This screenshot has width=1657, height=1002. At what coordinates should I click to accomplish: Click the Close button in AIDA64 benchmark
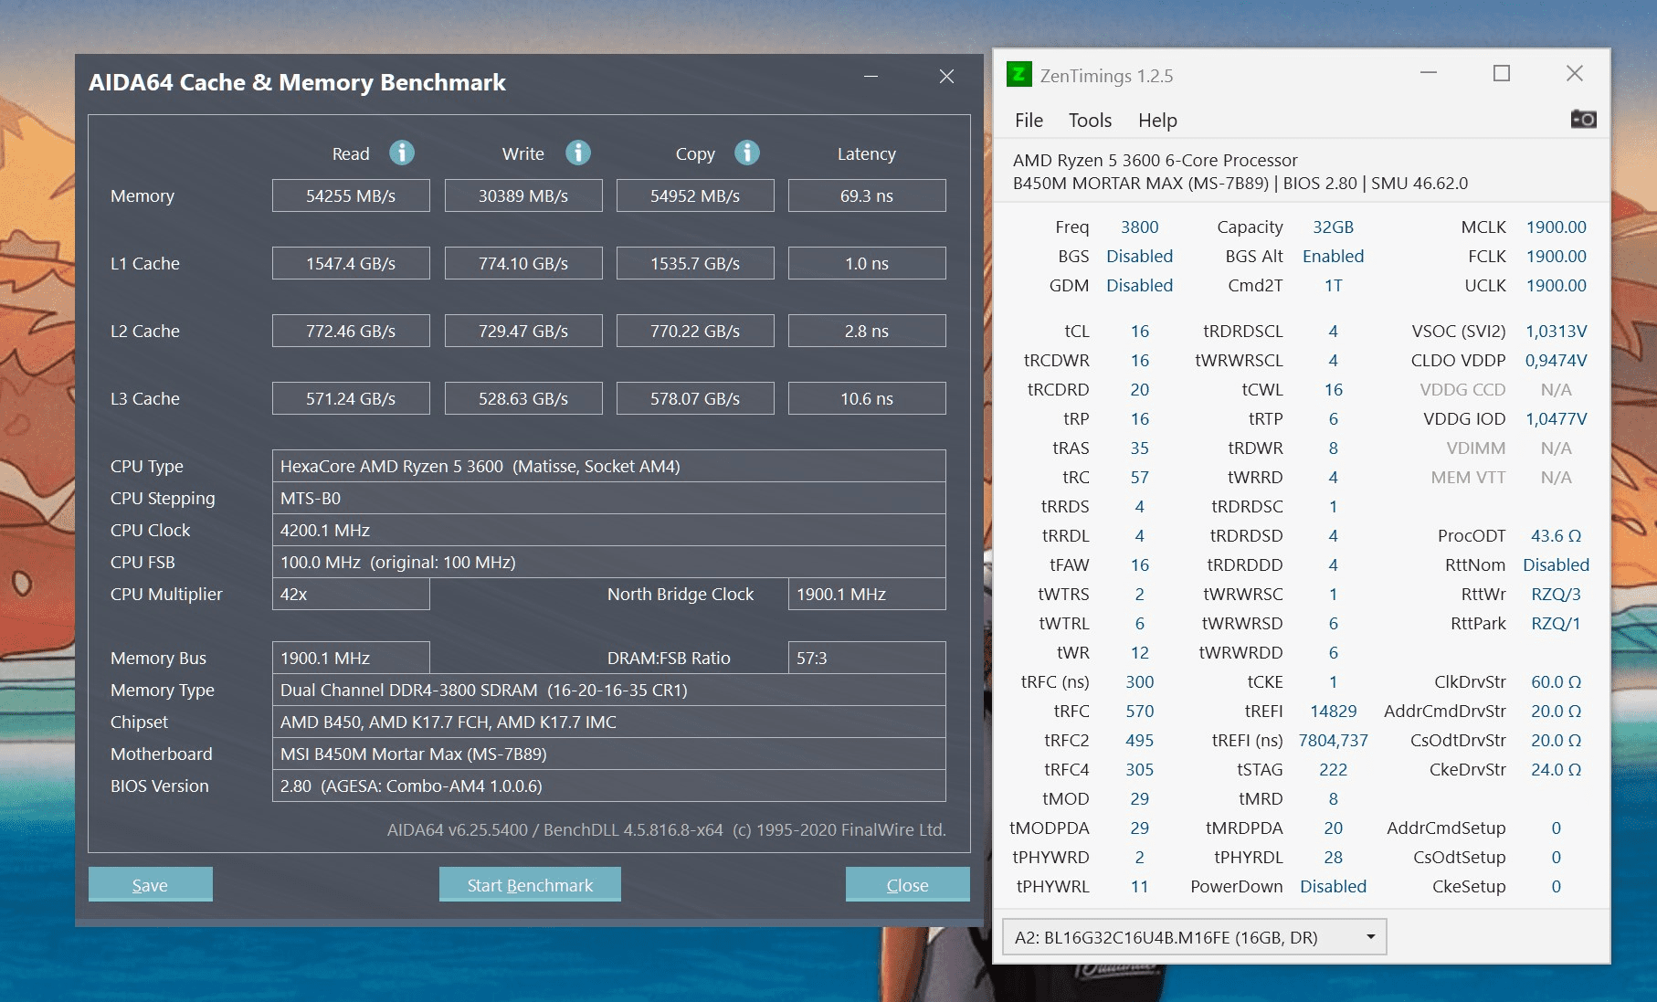pyautogui.click(x=907, y=884)
